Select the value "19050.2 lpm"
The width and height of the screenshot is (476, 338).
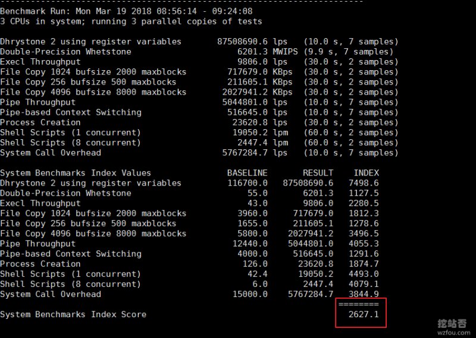click(x=260, y=133)
